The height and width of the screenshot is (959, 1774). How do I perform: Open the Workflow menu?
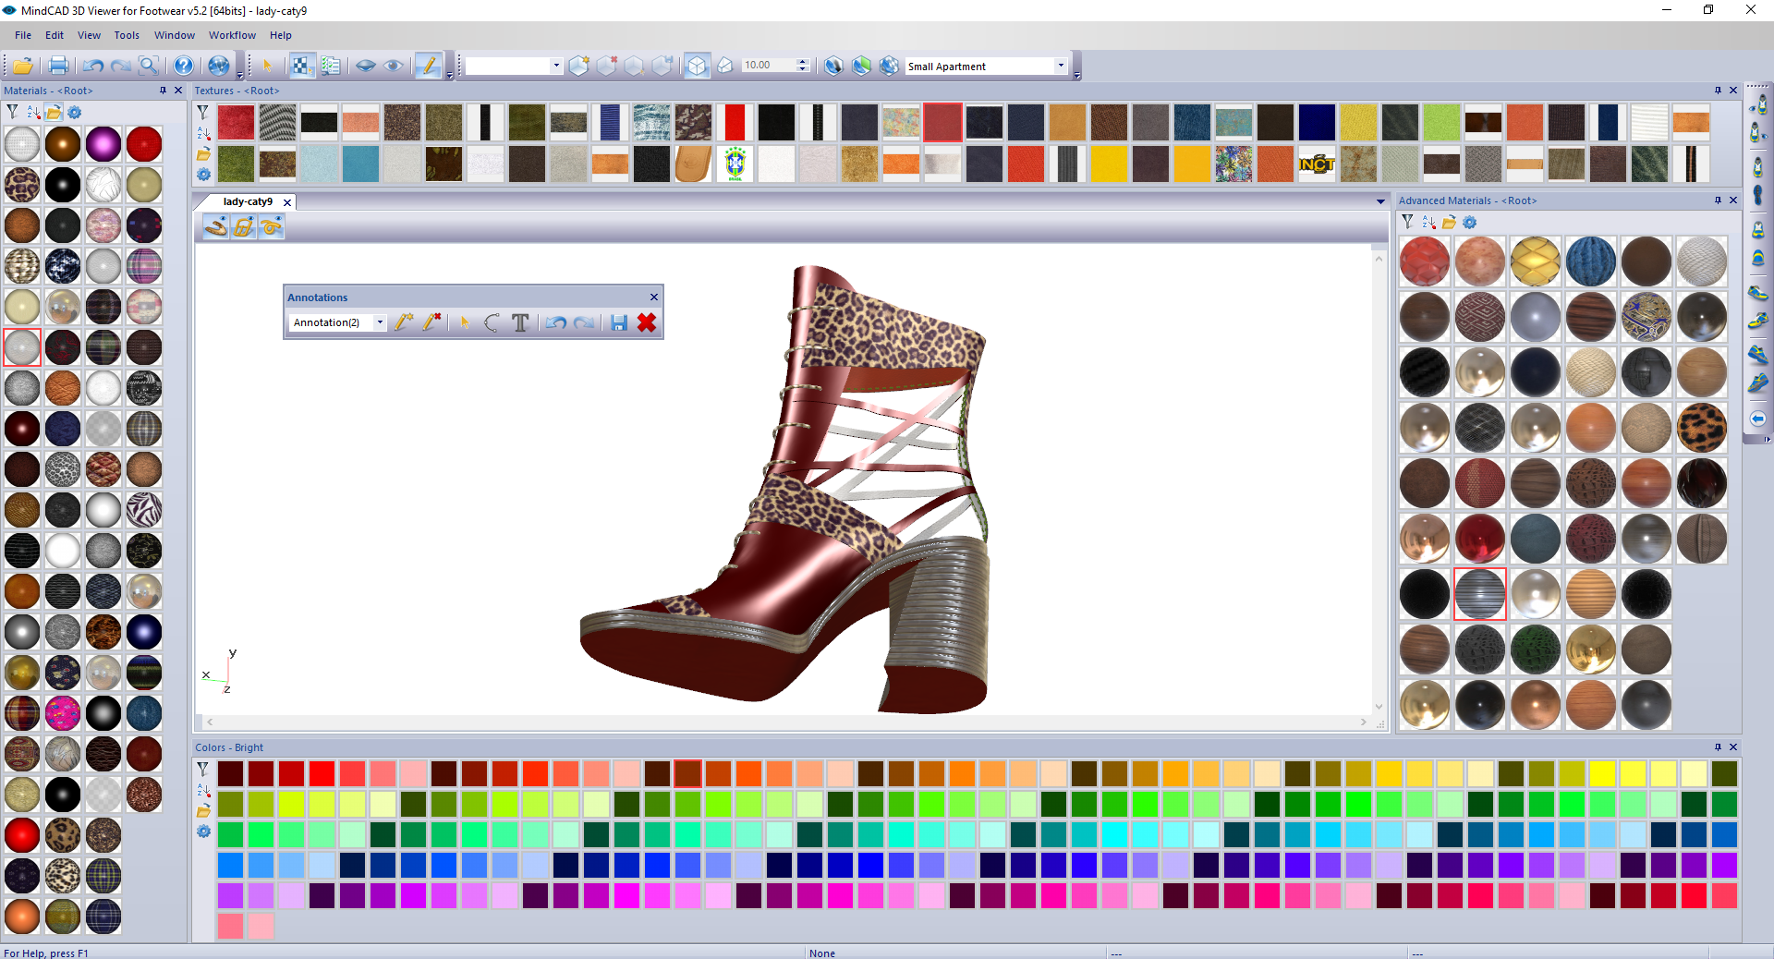click(x=232, y=35)
